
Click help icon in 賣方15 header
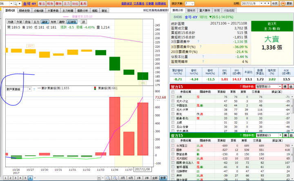pyautogui.click(x=241, y=135)
